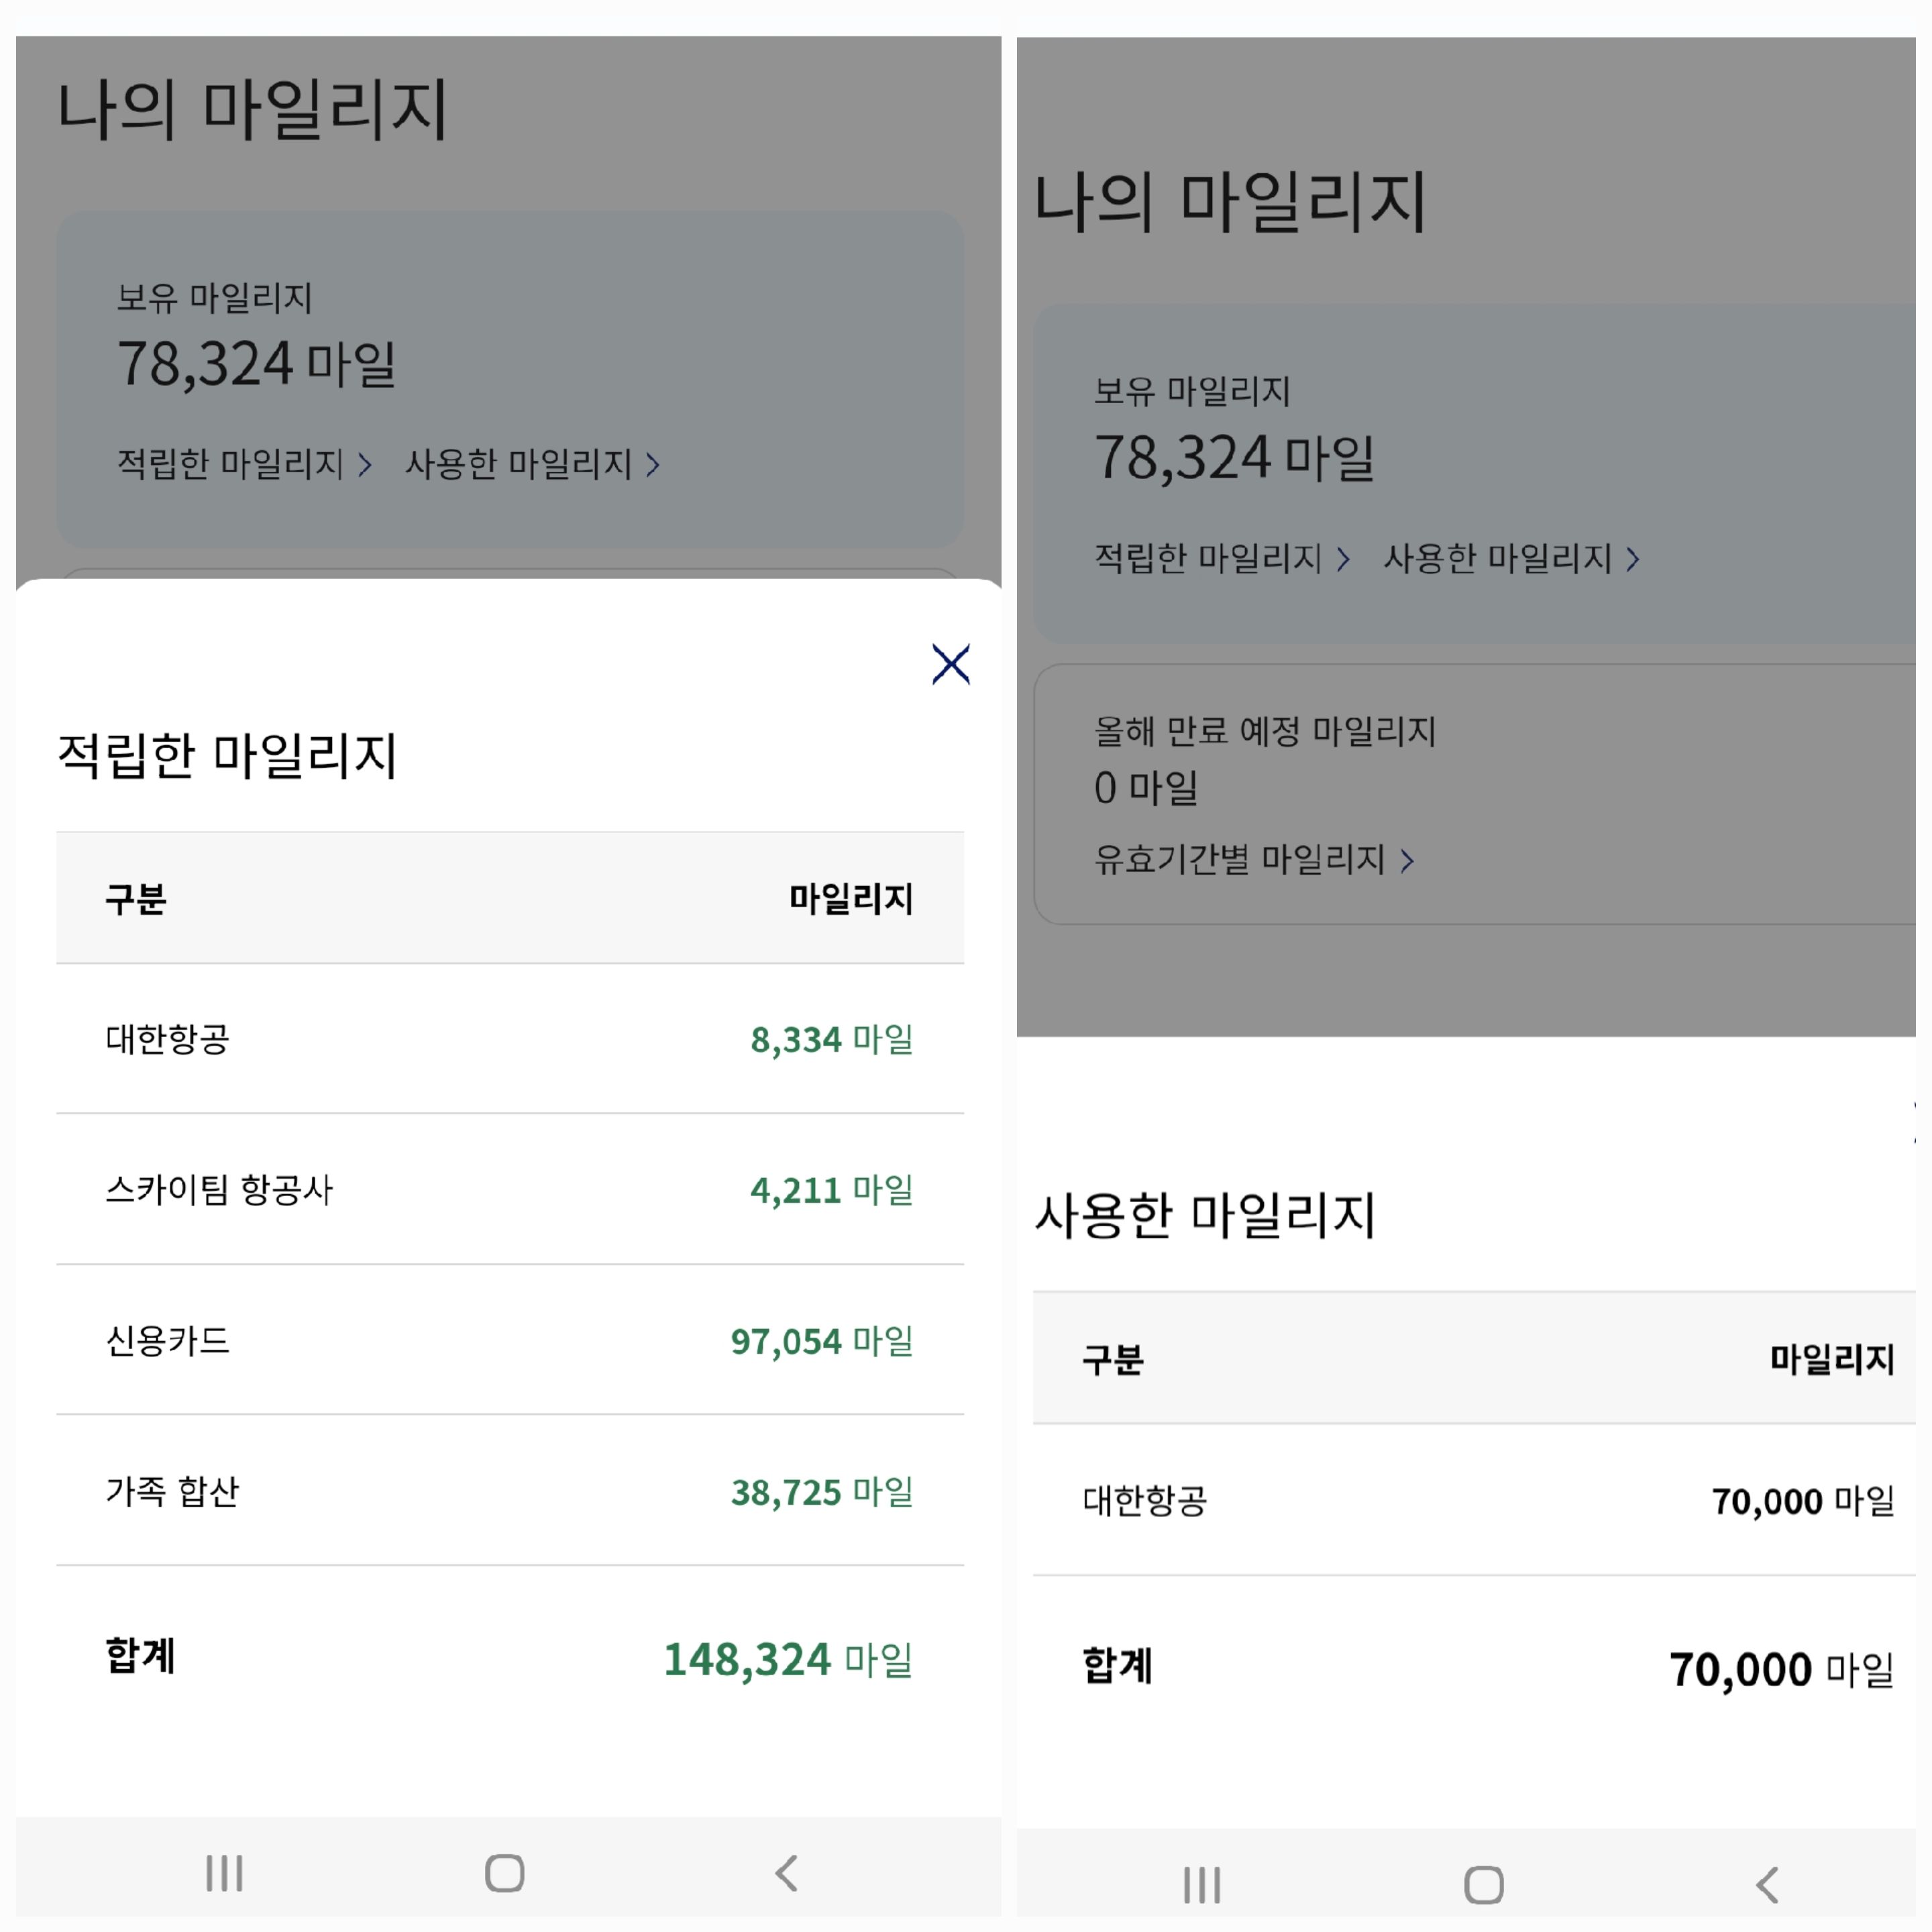Close the 적립한 마일리지 popup with X
Viewport: 1932px width, 1932px height.
pyautogui.click(x=950, y=664)
